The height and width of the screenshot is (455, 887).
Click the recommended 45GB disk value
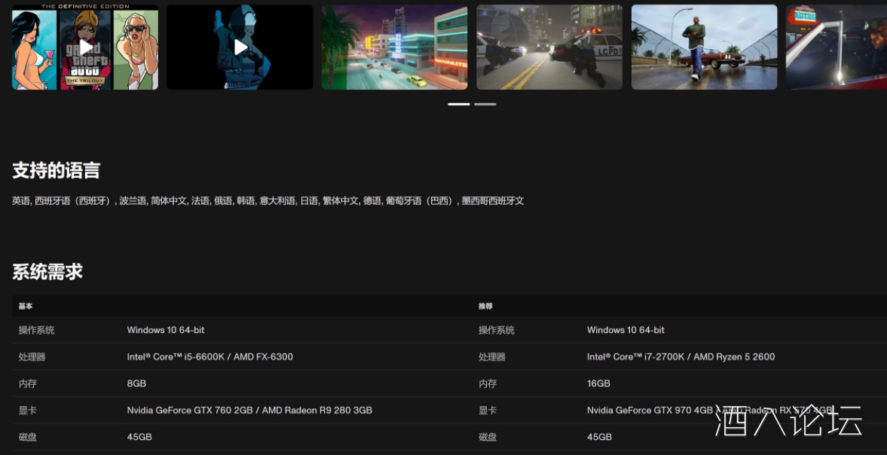599,437
